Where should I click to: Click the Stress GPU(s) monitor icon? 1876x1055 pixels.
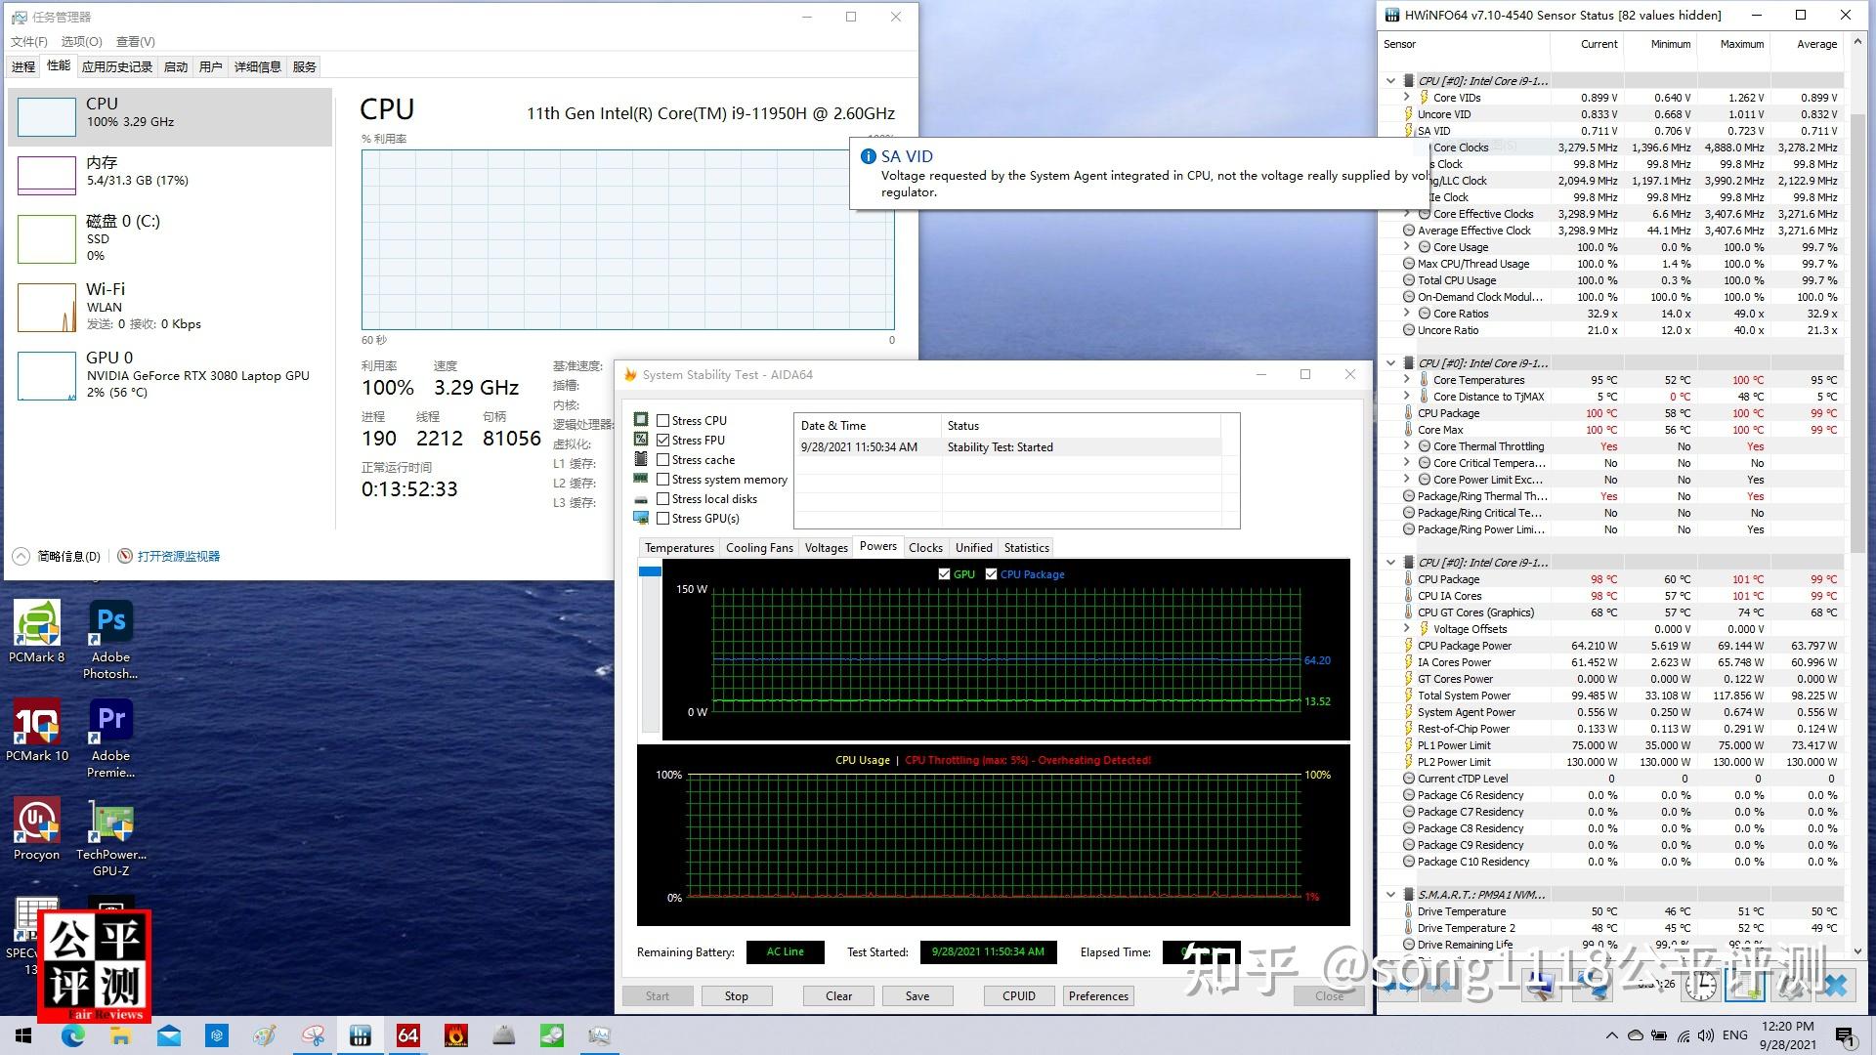[x=642, y=519]
